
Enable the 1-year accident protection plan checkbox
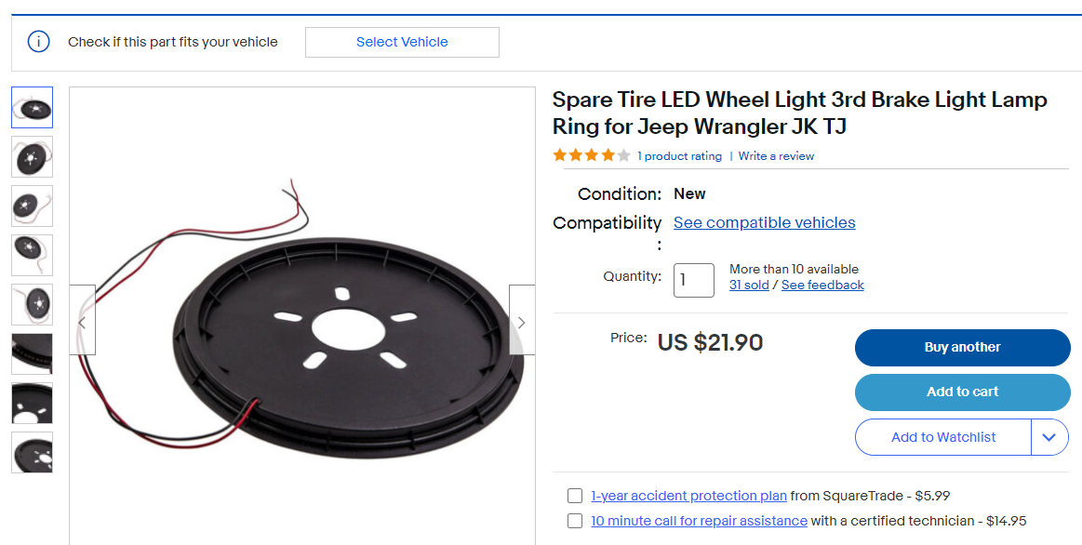(575, 496)
